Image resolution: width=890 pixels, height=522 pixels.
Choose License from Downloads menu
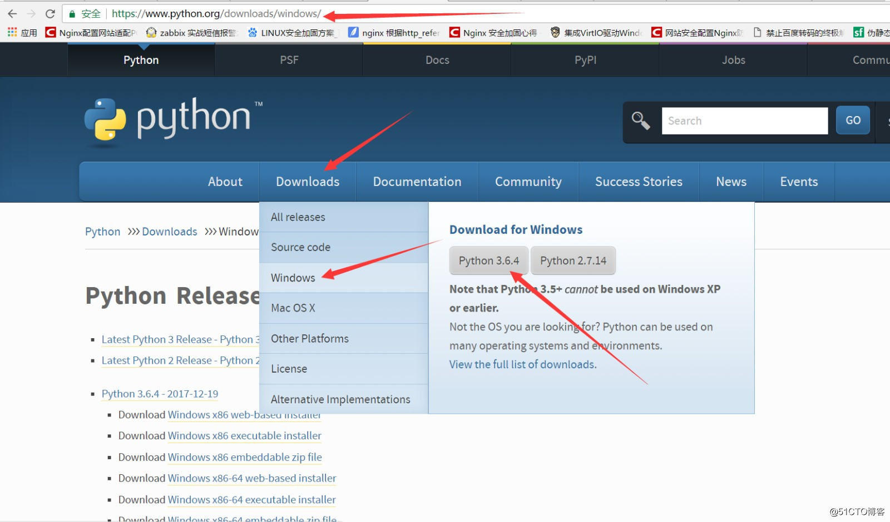pos(344,369)
